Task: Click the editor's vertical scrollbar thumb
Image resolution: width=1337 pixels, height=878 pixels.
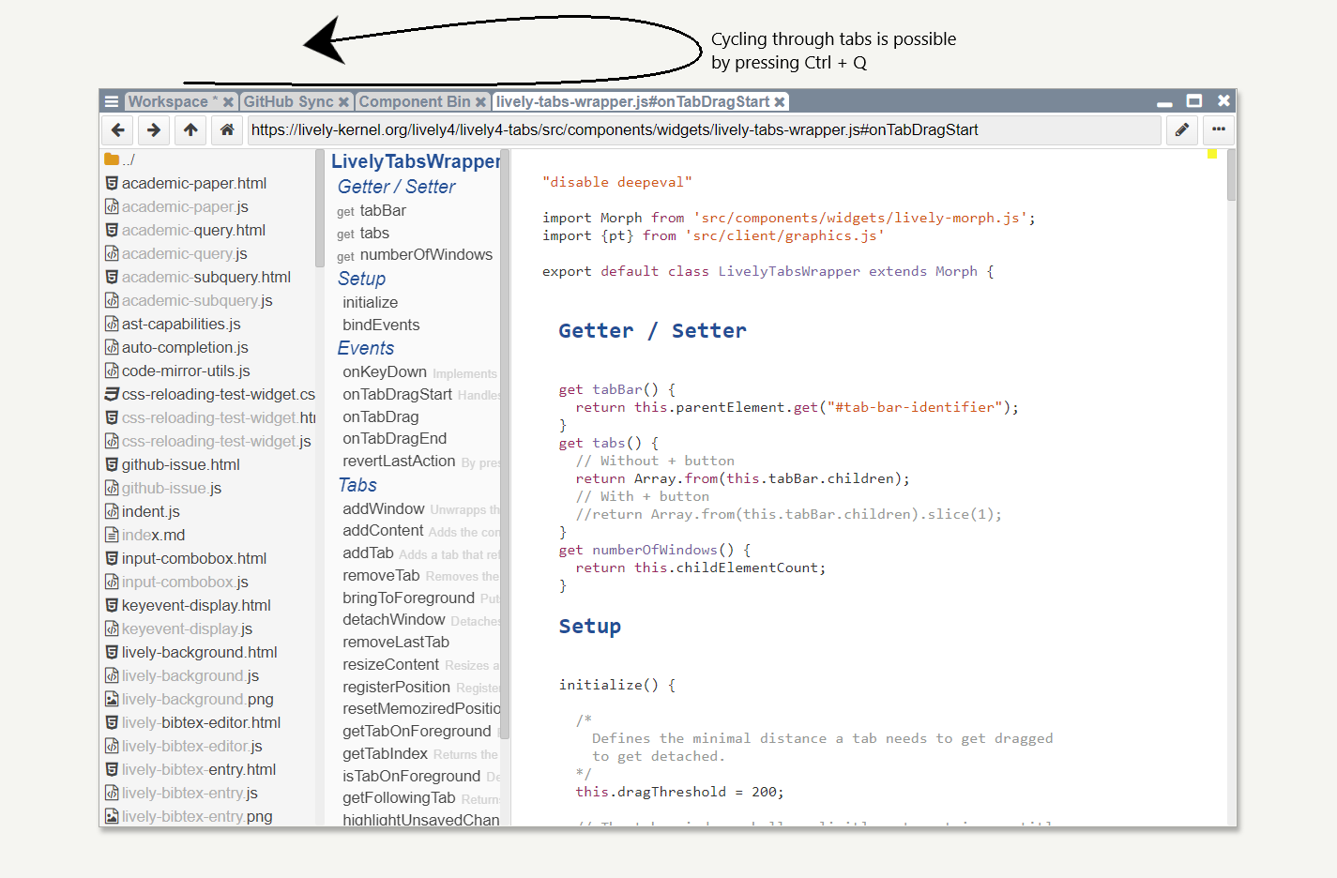Action: point(1231,174)
